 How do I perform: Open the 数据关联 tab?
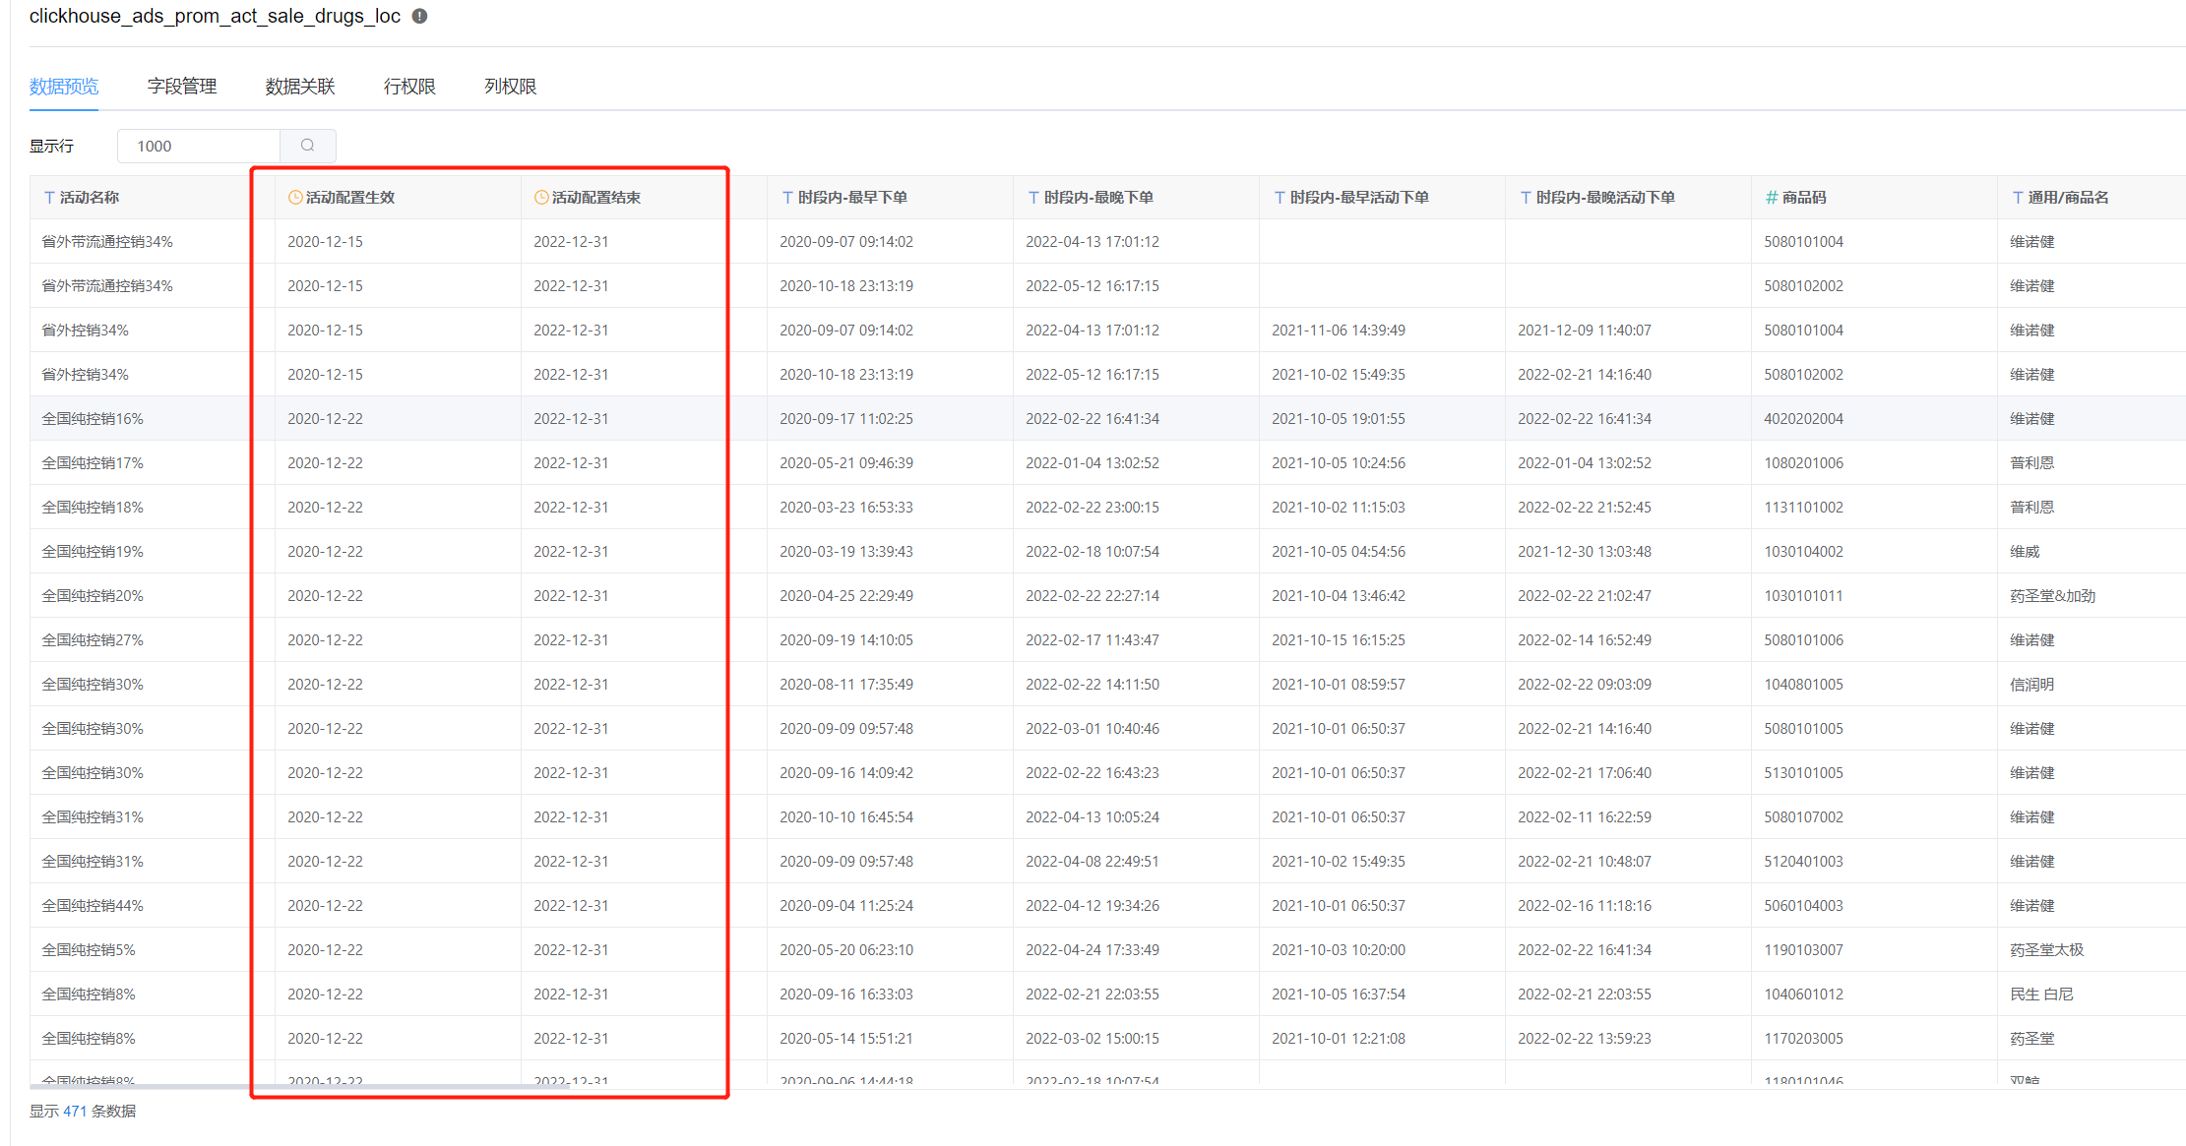click(300, 86)
